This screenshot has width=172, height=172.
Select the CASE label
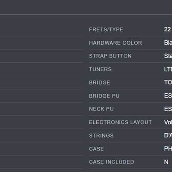click(96, 149)
